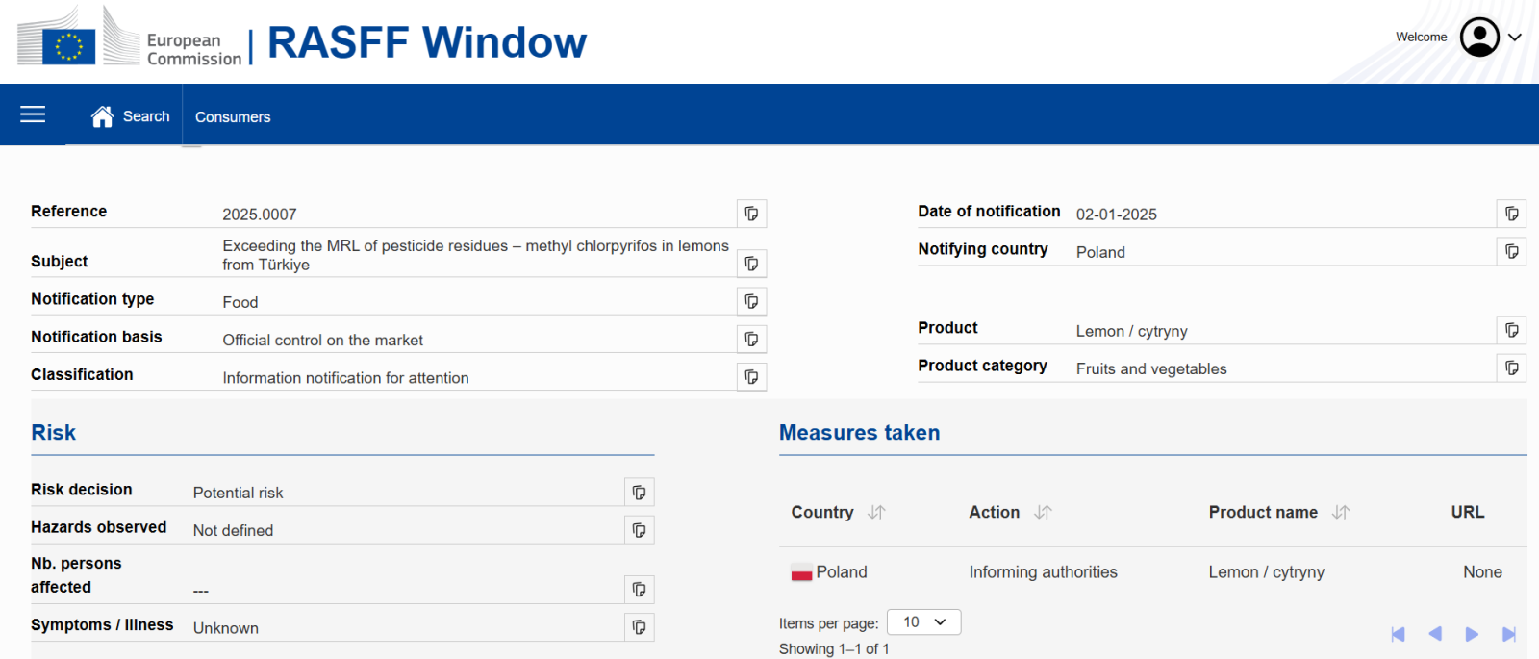Click the Showing 1–1 of 1 text

point(834,649)
